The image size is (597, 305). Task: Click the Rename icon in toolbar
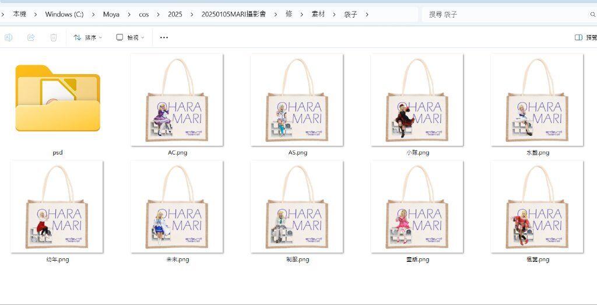tap(8, 37)
